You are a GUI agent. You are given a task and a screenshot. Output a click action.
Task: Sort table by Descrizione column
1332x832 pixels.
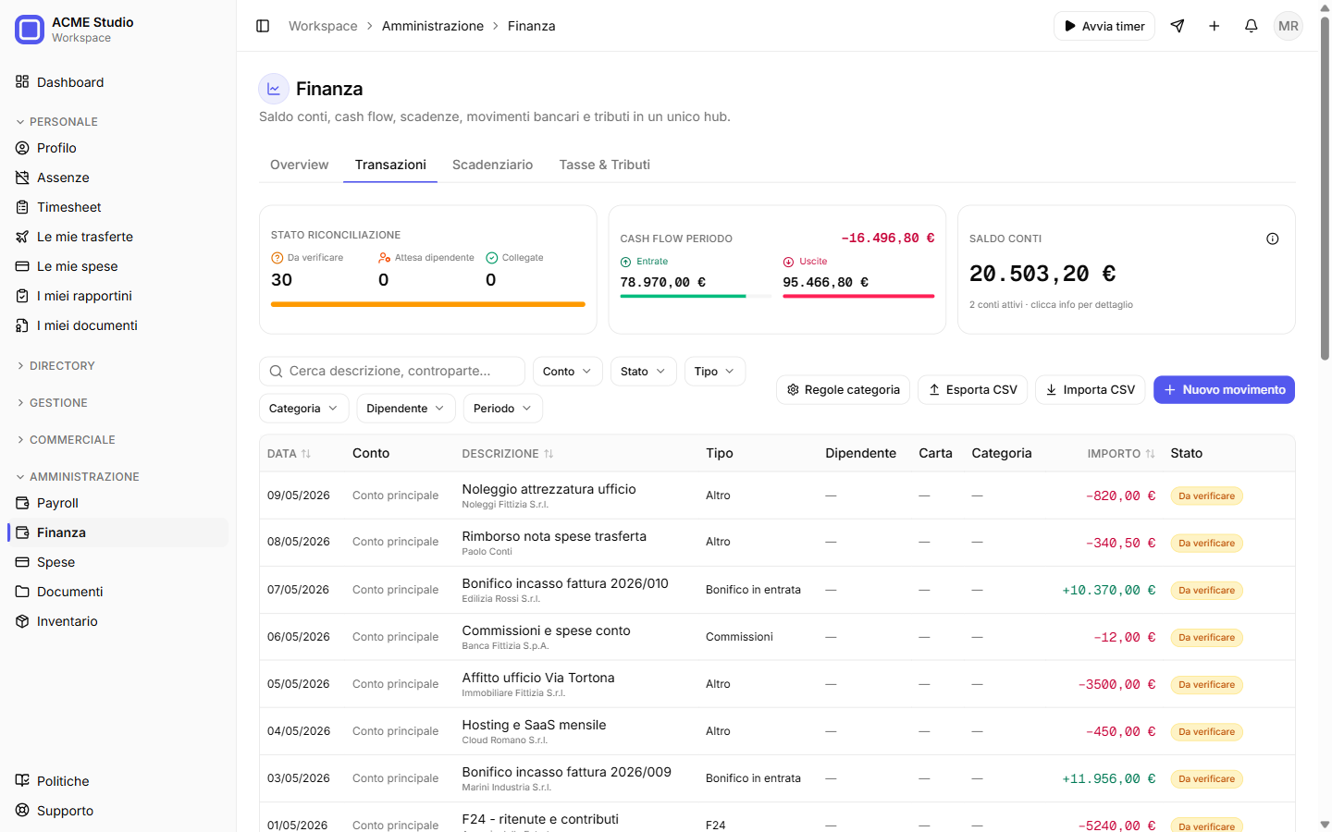(508, 454)
